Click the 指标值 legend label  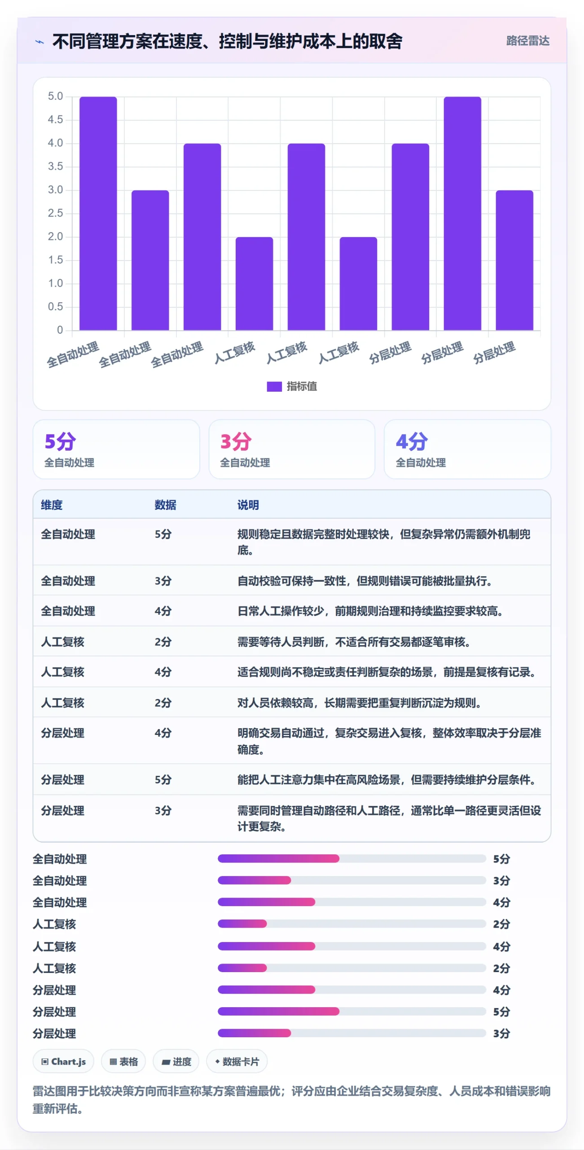point(302,386)
